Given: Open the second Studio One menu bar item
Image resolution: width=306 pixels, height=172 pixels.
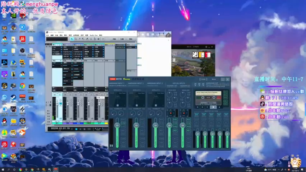Looking at the screenshot, I should (x=52, y=35).
